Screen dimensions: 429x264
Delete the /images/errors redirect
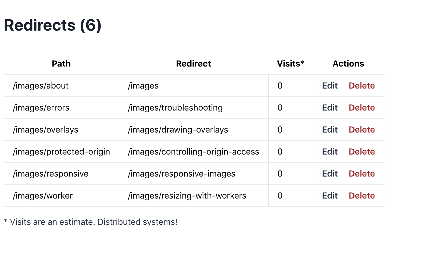tap(362, 108)
